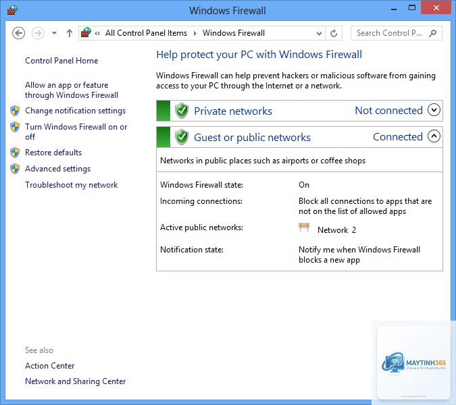Click the Forward navigation arrow
This screenshot has height=405, width=456.
38,33
